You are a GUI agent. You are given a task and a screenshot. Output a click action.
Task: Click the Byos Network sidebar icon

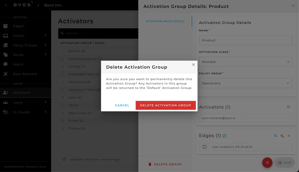6,74
